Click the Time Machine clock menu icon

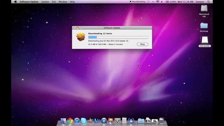[148, 2]
